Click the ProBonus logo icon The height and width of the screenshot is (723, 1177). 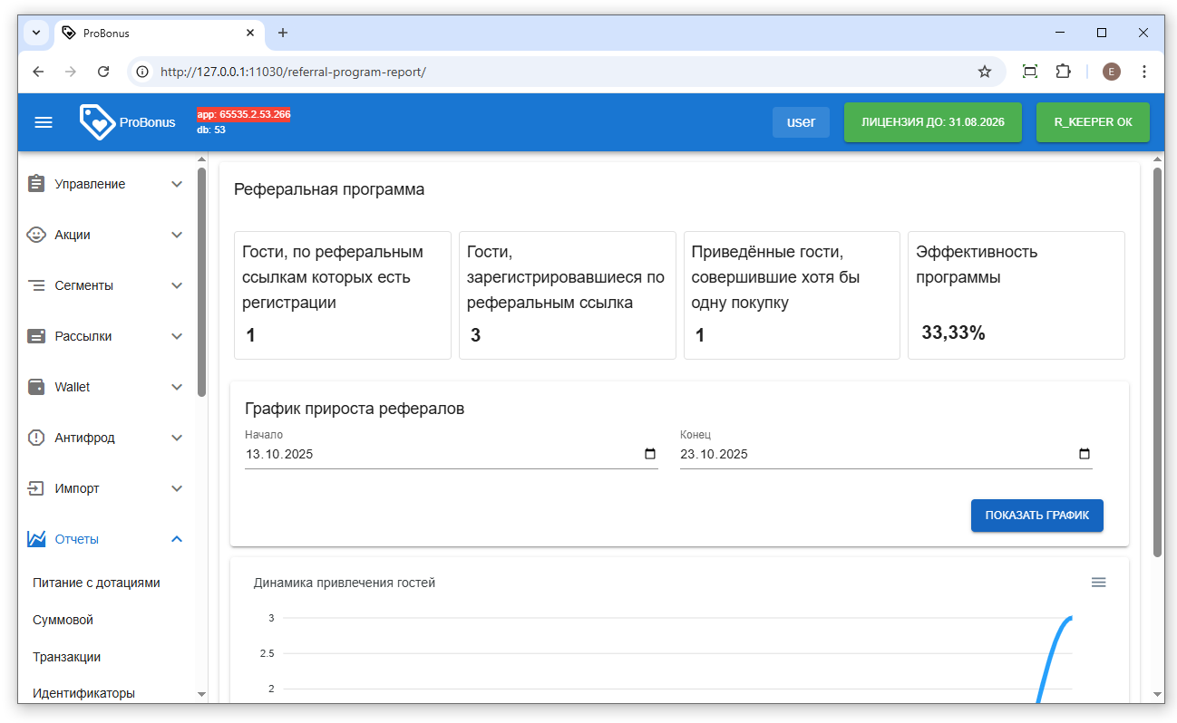click(x=96, y=121)
